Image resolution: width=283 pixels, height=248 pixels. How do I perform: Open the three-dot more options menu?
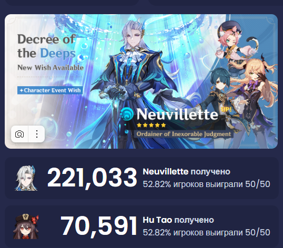pyautogui.click(x=37, y=134)
